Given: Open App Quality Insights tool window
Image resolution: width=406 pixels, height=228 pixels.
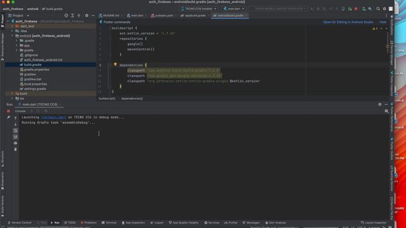Looking at the screenshot, I should [183, 222].
